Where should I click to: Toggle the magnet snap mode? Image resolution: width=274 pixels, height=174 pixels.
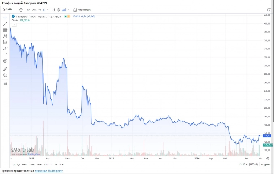[x=5, y=84]
